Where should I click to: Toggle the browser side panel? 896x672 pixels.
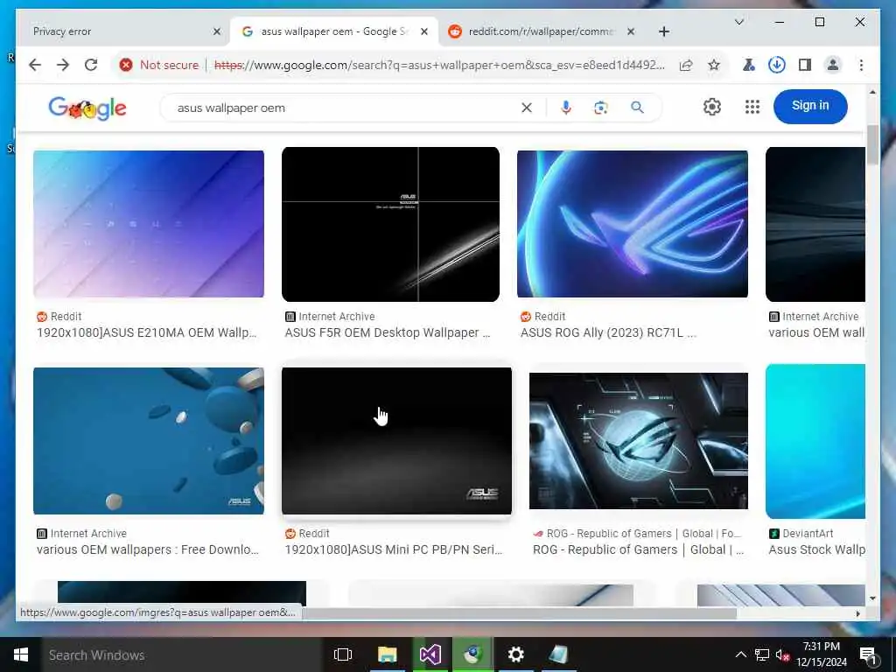(805, 65)
